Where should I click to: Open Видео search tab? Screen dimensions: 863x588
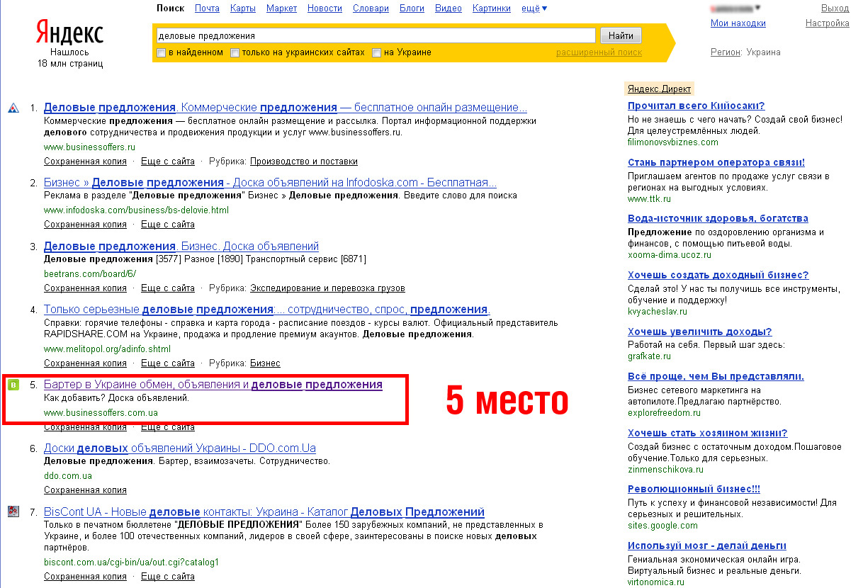tap(448, 9)
